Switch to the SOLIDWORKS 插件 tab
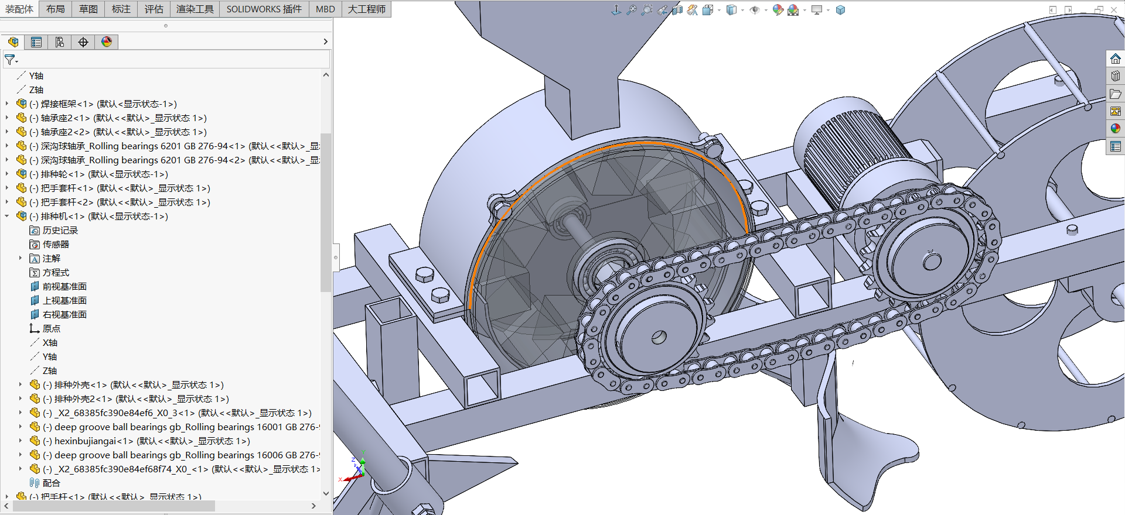The height and width of the screenshot is (515, 1125). pyautogui.click(x=264, y=9)
